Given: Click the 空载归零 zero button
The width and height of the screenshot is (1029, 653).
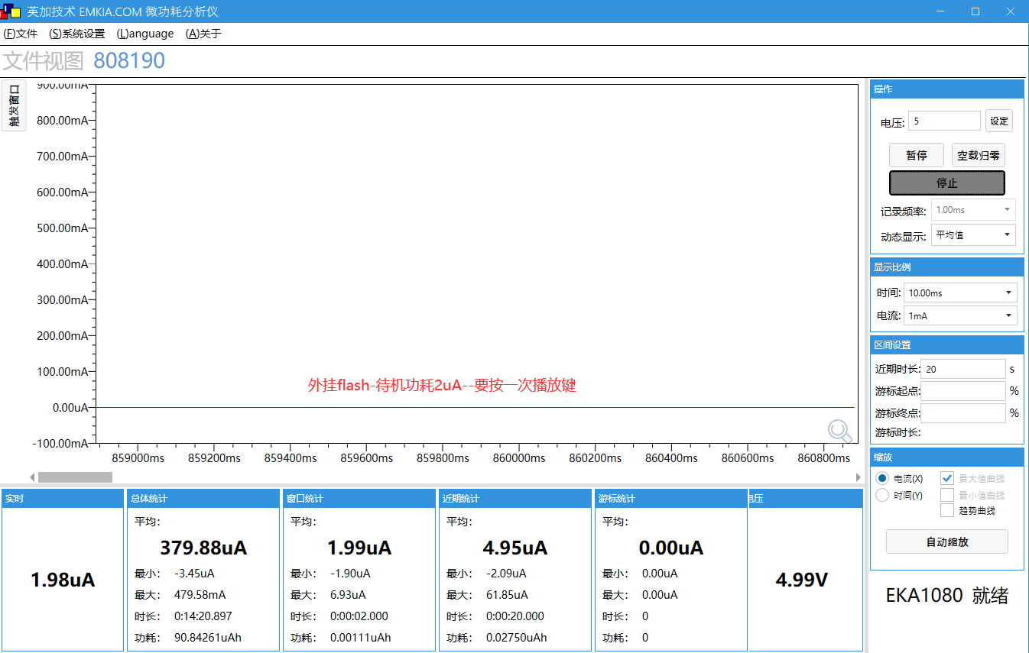Looking at the screenshot, I should 979,155.
